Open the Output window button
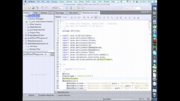Viewport: 180px width, 101px height. coord(30,95)
